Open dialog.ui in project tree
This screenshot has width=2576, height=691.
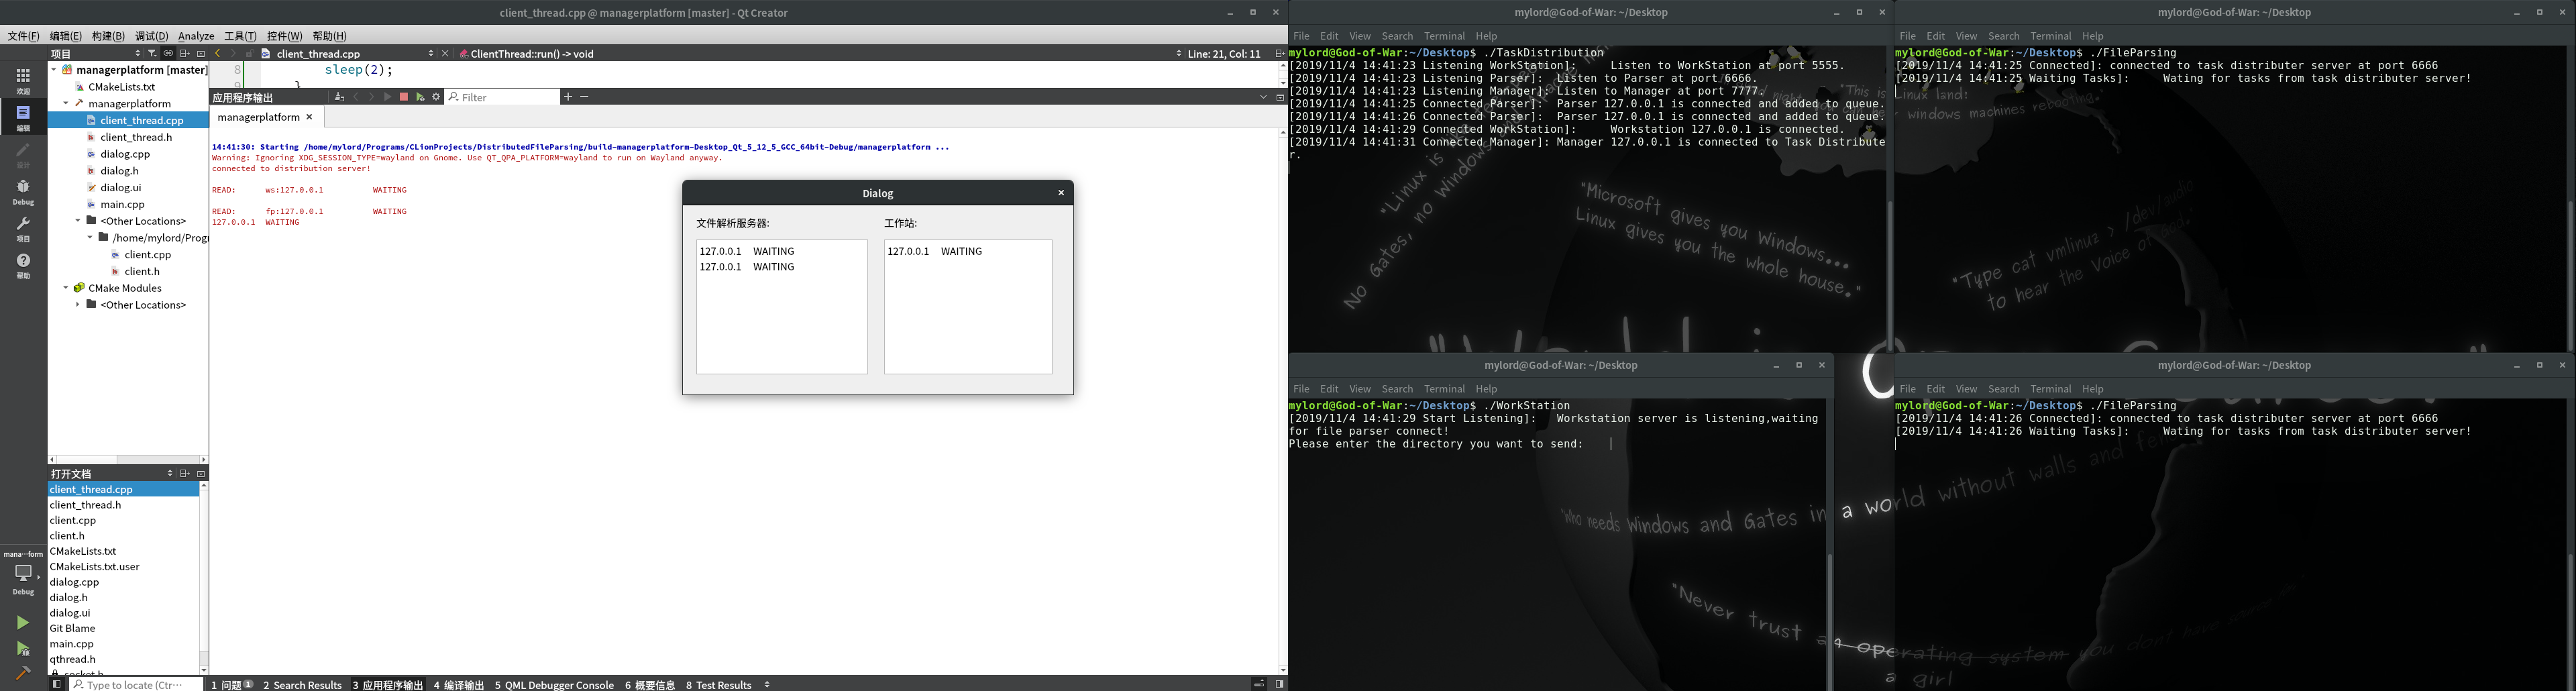[120, 187]
